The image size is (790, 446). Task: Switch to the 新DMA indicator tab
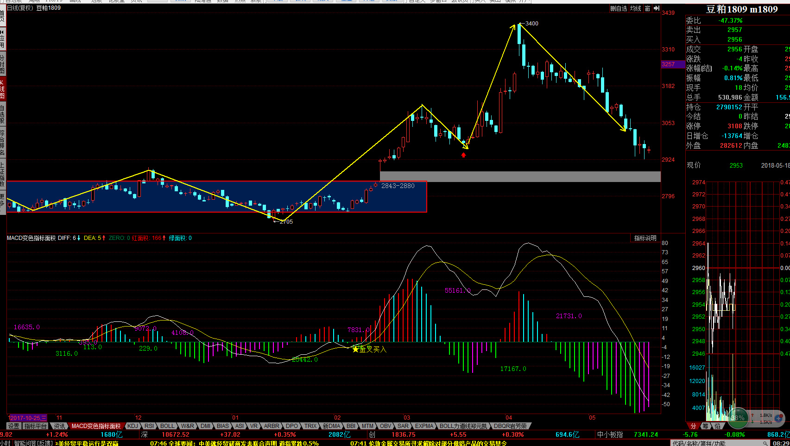[331, 426]
